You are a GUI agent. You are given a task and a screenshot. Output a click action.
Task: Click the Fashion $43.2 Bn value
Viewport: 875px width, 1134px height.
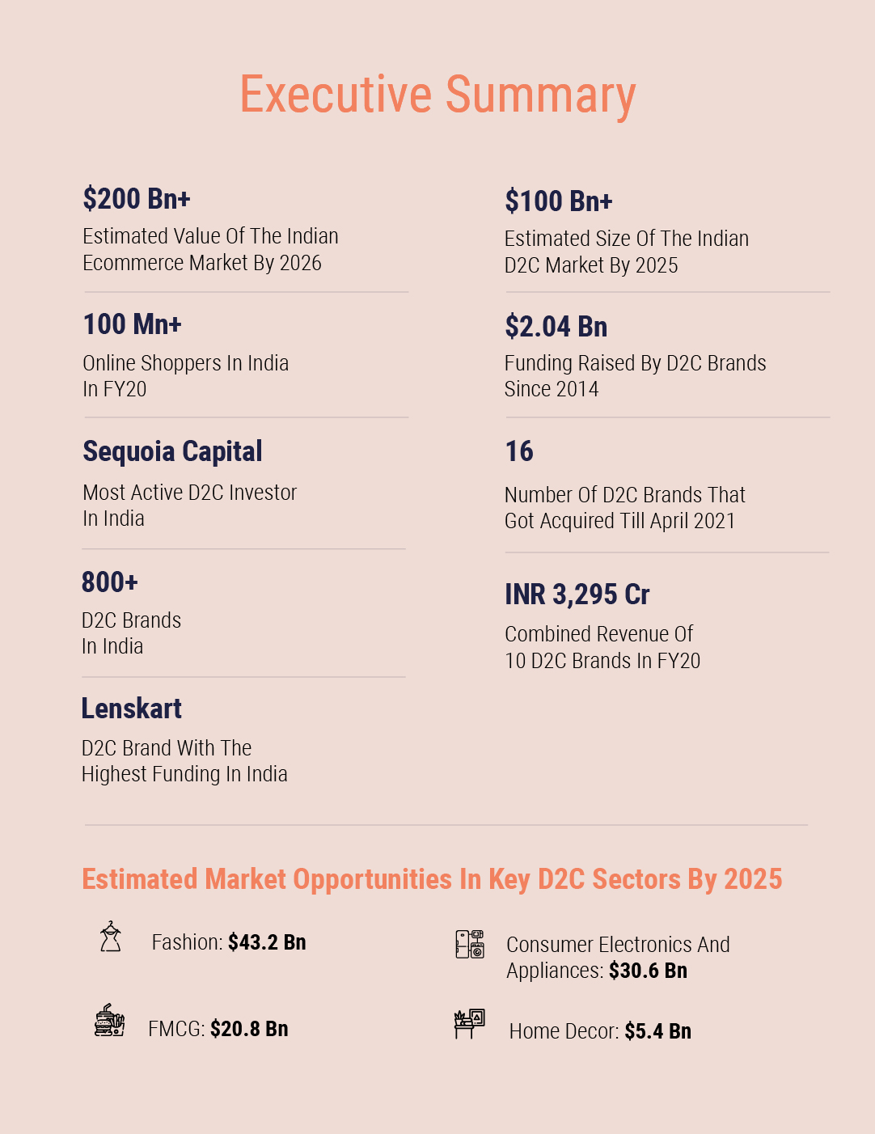[267, 942]
